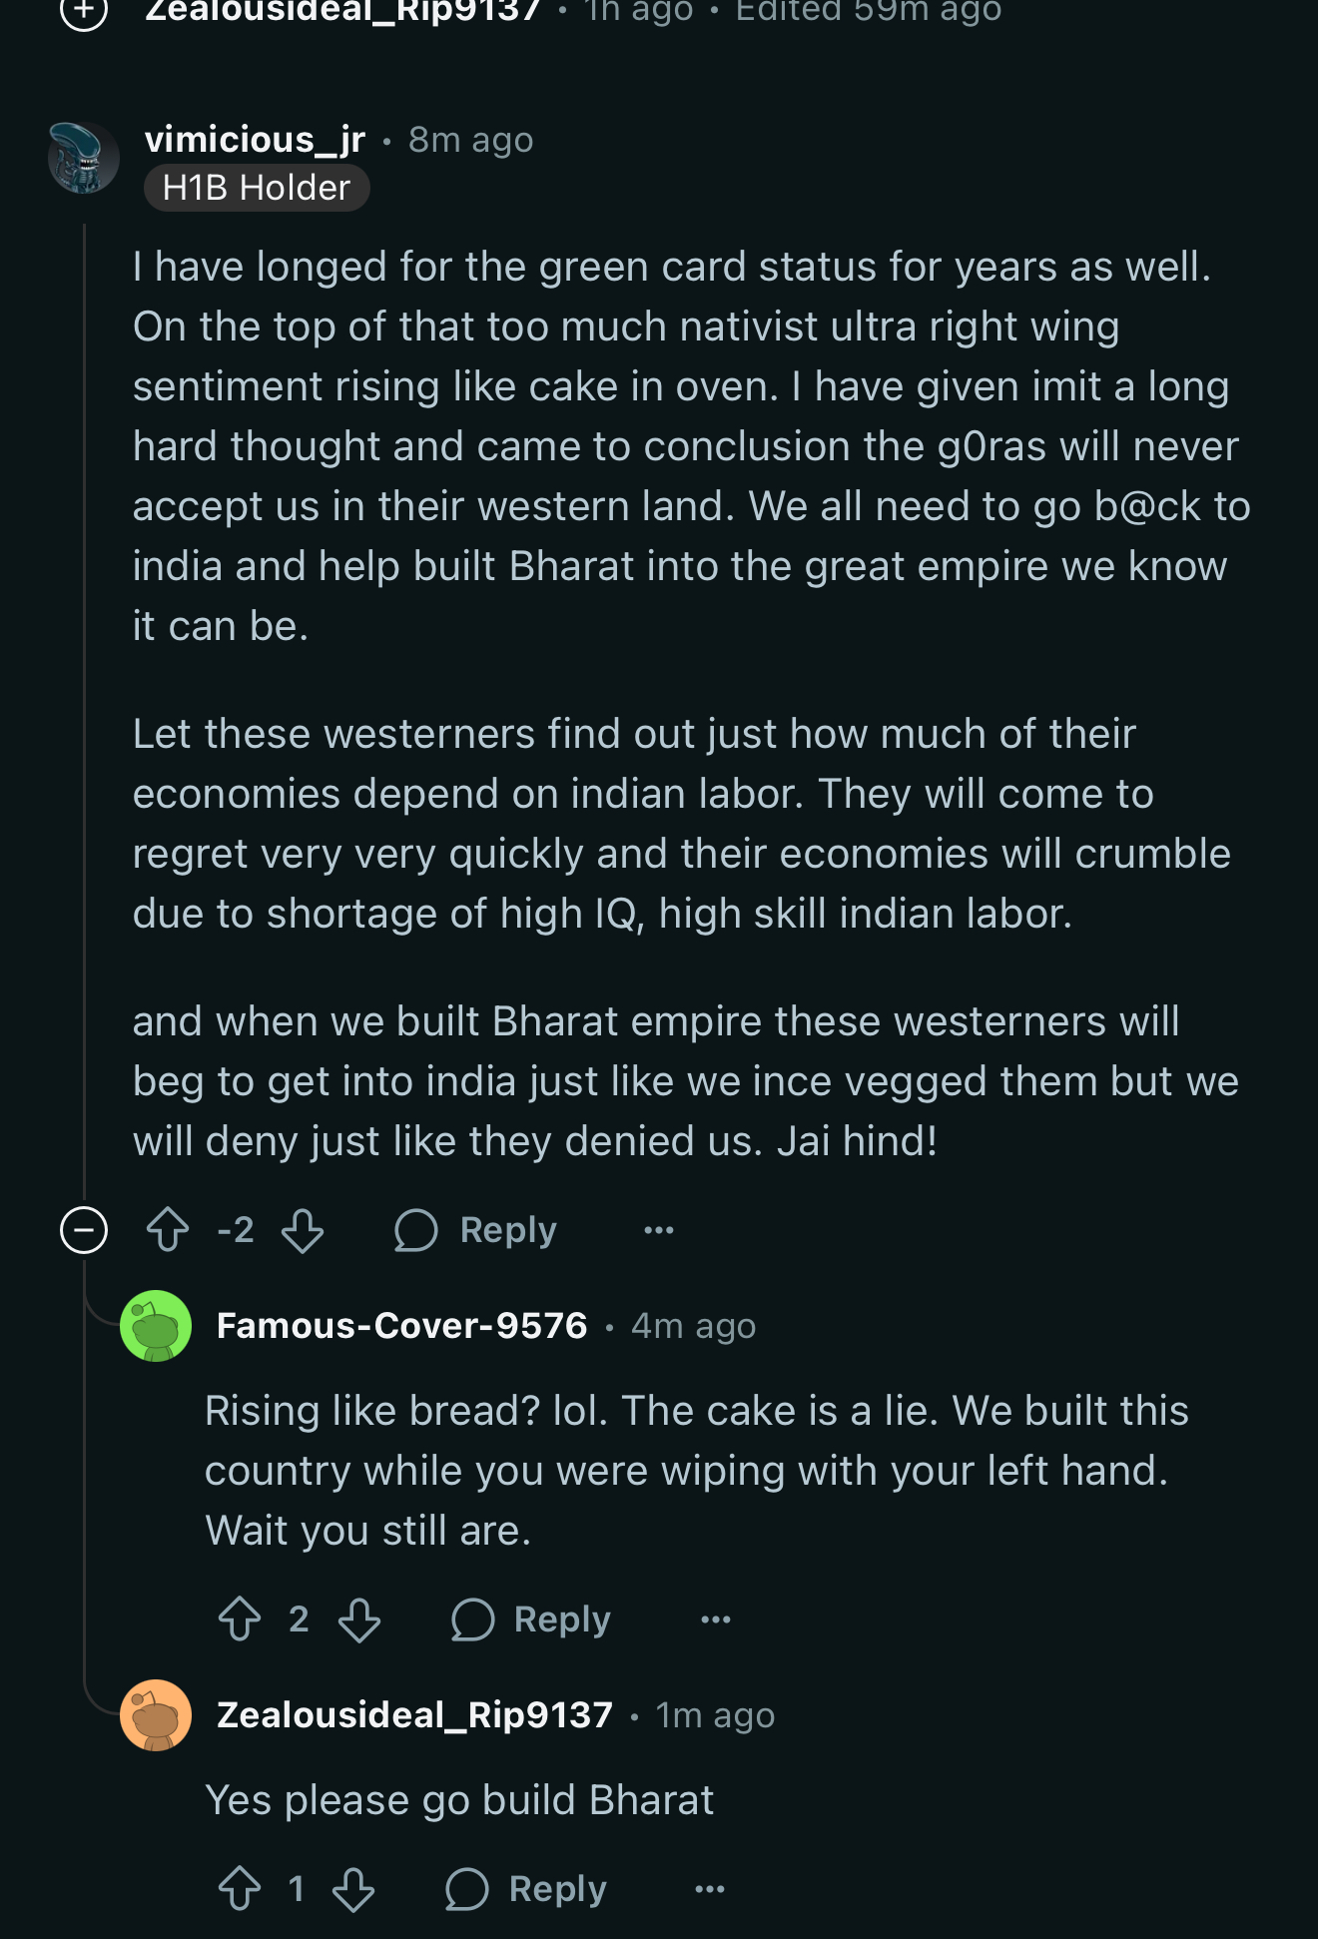The height and width of the screenshot is (1939, 1318).
Task: Open more options on Zealousideal_Rip9137's bottom reply
Action: (x=710, y=1889)
